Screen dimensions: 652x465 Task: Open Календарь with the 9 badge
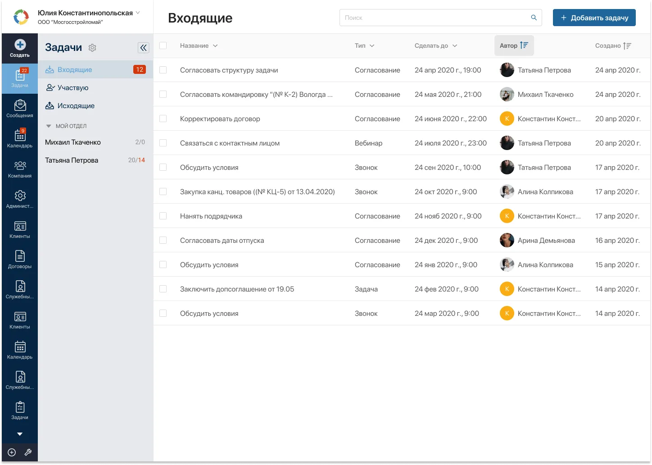[20, 139]
